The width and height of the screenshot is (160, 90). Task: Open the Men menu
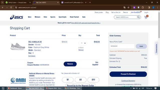tap(29, 17)
